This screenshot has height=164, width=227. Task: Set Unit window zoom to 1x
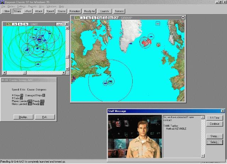pyautogui.click(x=9, y=24)
